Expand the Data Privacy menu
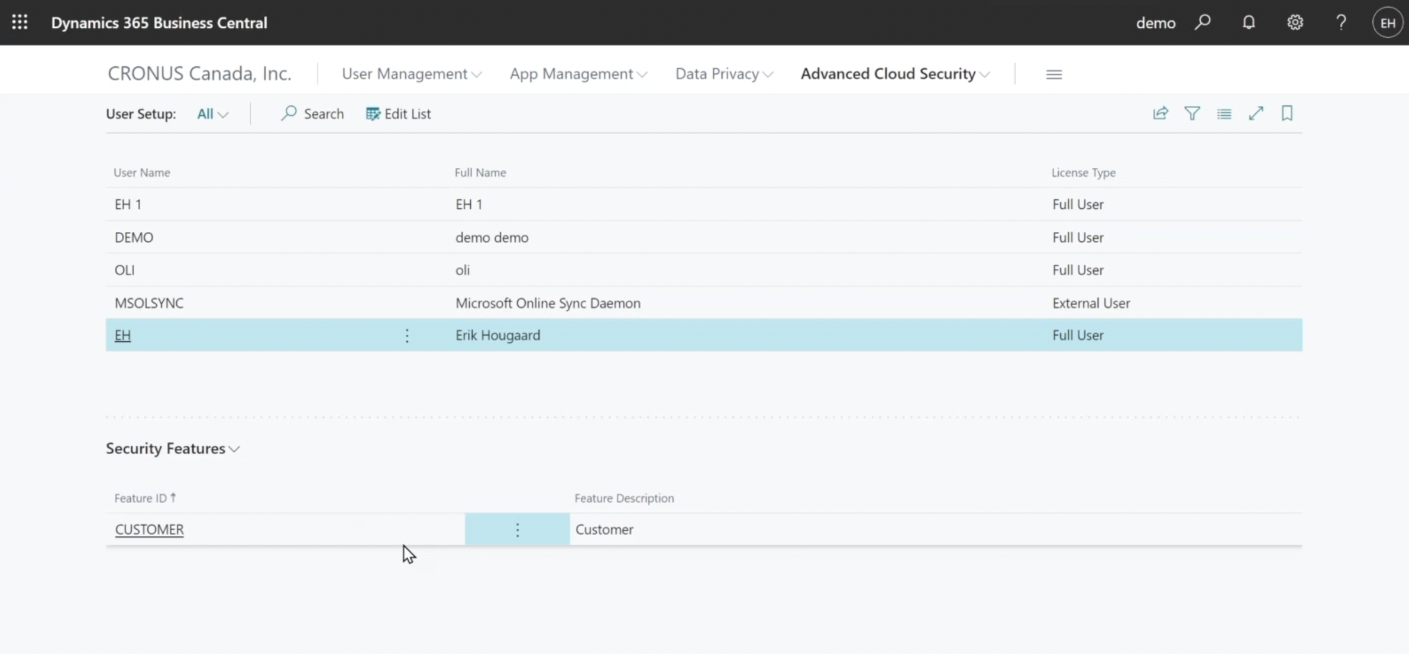 coord(725,74)
